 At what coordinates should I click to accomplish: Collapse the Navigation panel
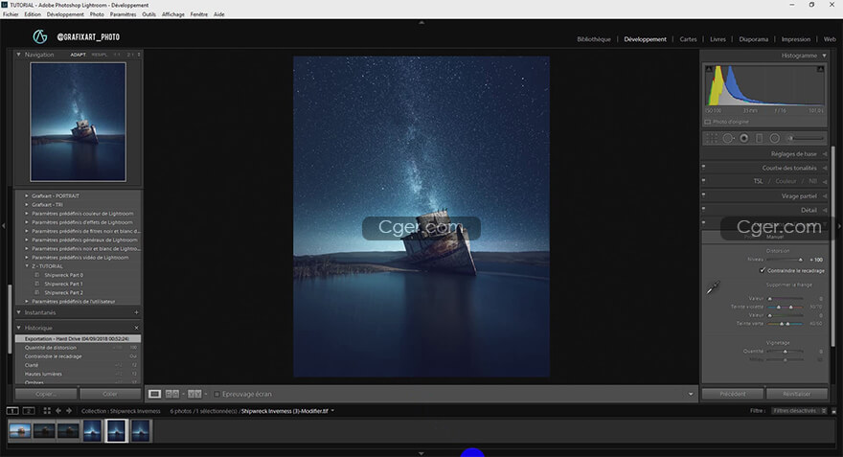click(19, 55)
